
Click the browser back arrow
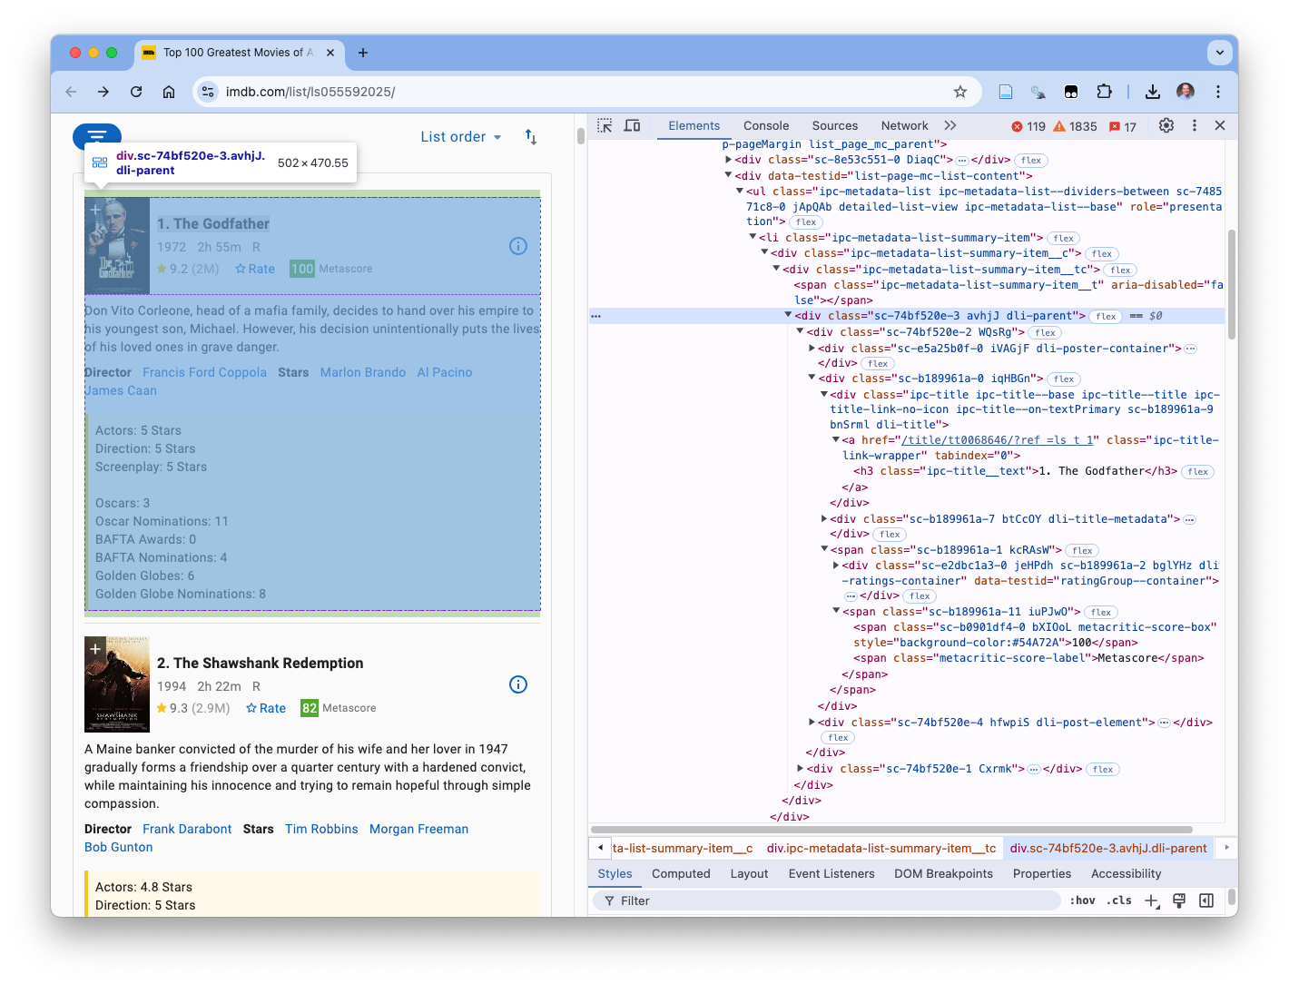pyautogui.click(x=72, y=92)
